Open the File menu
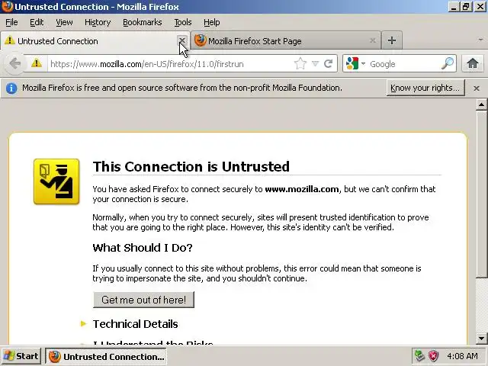The height and width of the screenshot is (366, 488). pyautogui.click(x=12, y=22)
